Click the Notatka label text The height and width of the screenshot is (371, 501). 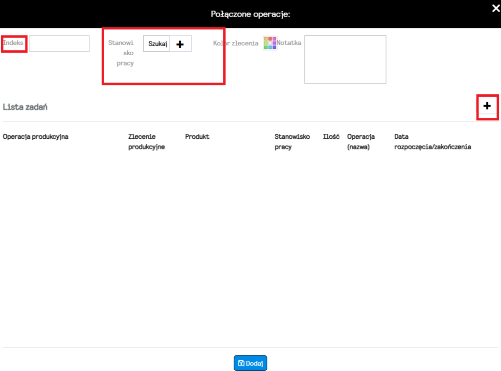290,43
